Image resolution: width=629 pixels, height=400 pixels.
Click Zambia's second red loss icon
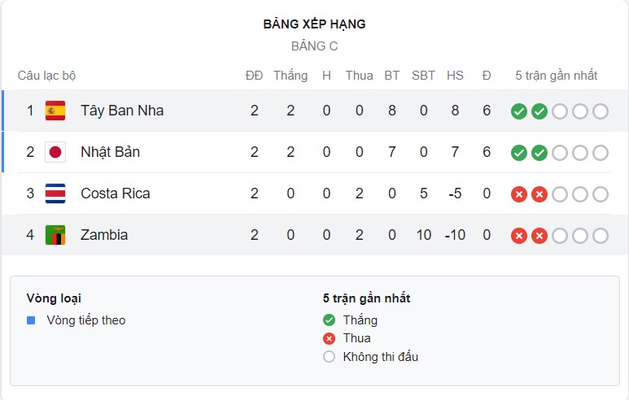(539, 236)
